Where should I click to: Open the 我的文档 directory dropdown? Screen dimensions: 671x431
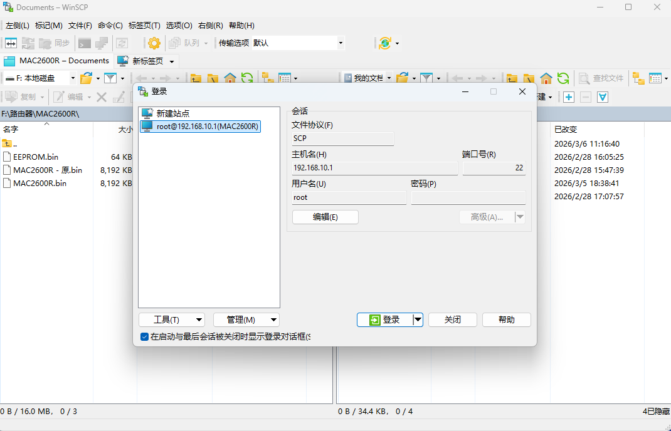389,78
